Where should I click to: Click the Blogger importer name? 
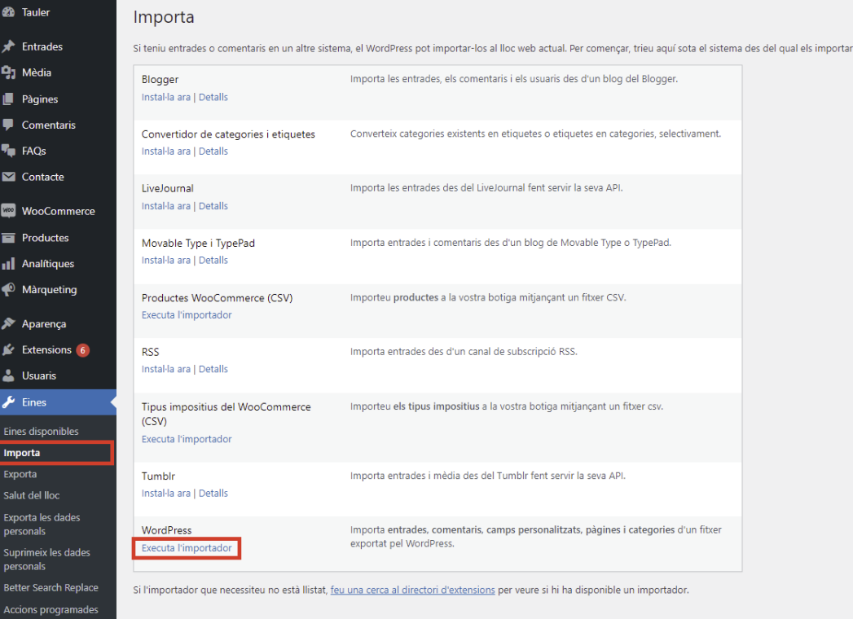tap(160, 80)
